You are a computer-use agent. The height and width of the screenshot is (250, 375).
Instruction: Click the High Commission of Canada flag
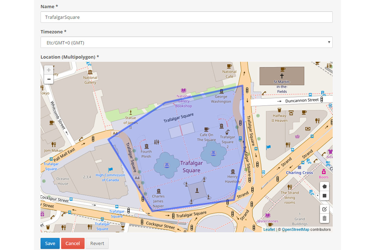[110, 170]
